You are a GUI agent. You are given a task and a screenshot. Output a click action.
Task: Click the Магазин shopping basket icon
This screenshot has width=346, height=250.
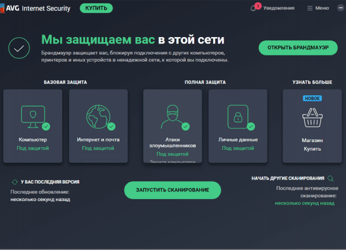click(312, 118)
